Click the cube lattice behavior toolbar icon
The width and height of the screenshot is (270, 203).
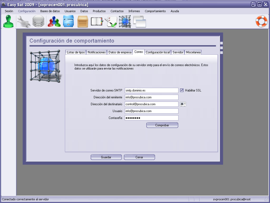coord(125,21)
